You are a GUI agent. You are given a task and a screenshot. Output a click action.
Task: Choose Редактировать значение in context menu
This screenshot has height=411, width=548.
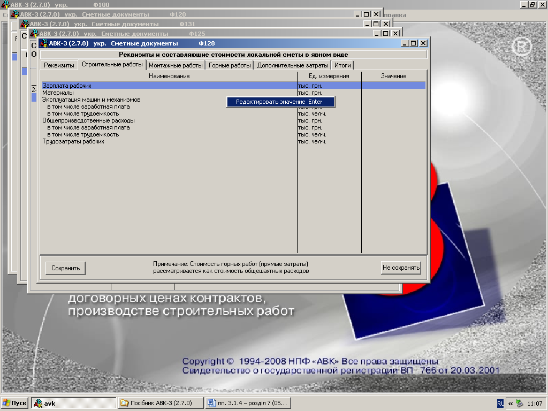point(280,102)
